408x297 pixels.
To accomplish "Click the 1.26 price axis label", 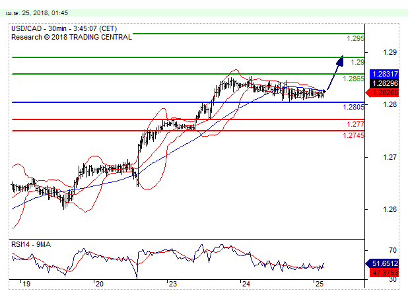I will 390,209.
